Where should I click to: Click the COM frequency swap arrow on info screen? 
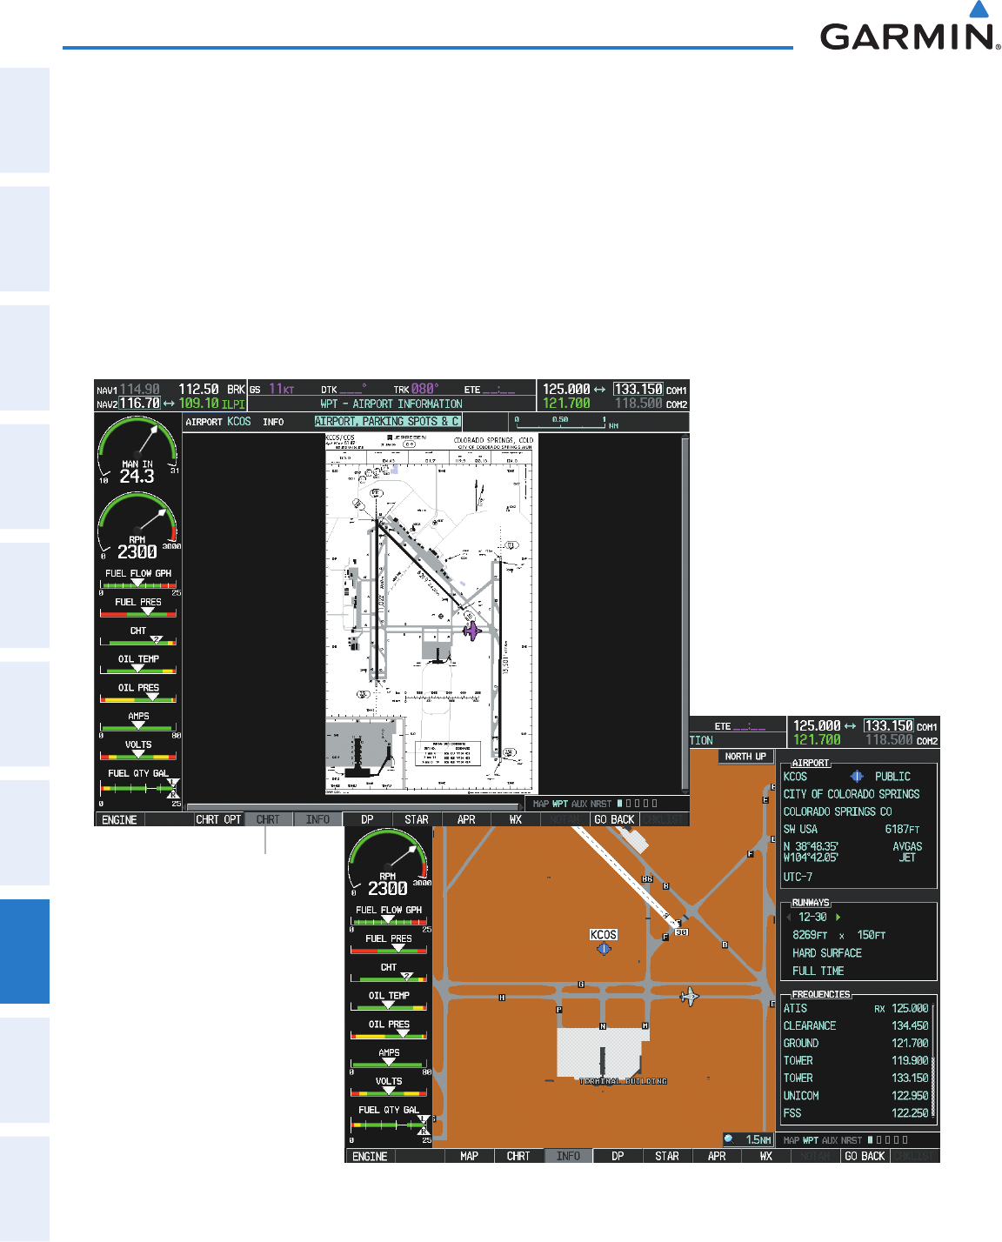(x=851, y=726)
